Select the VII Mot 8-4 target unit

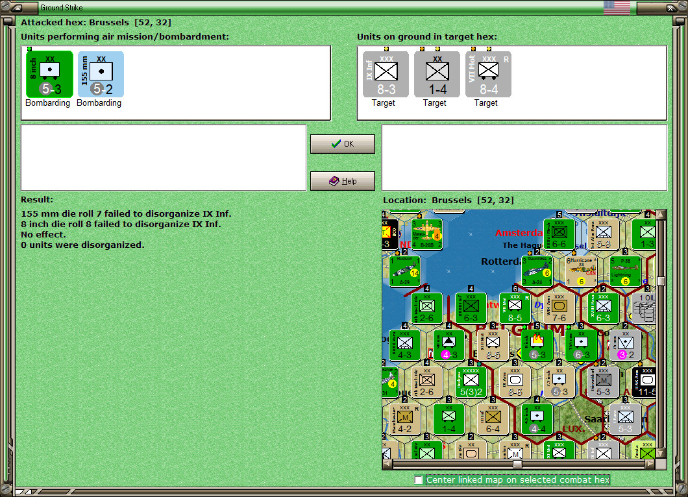488,74
